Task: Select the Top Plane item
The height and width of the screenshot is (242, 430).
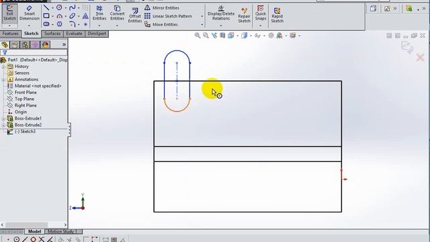Action: click(21, 99)
